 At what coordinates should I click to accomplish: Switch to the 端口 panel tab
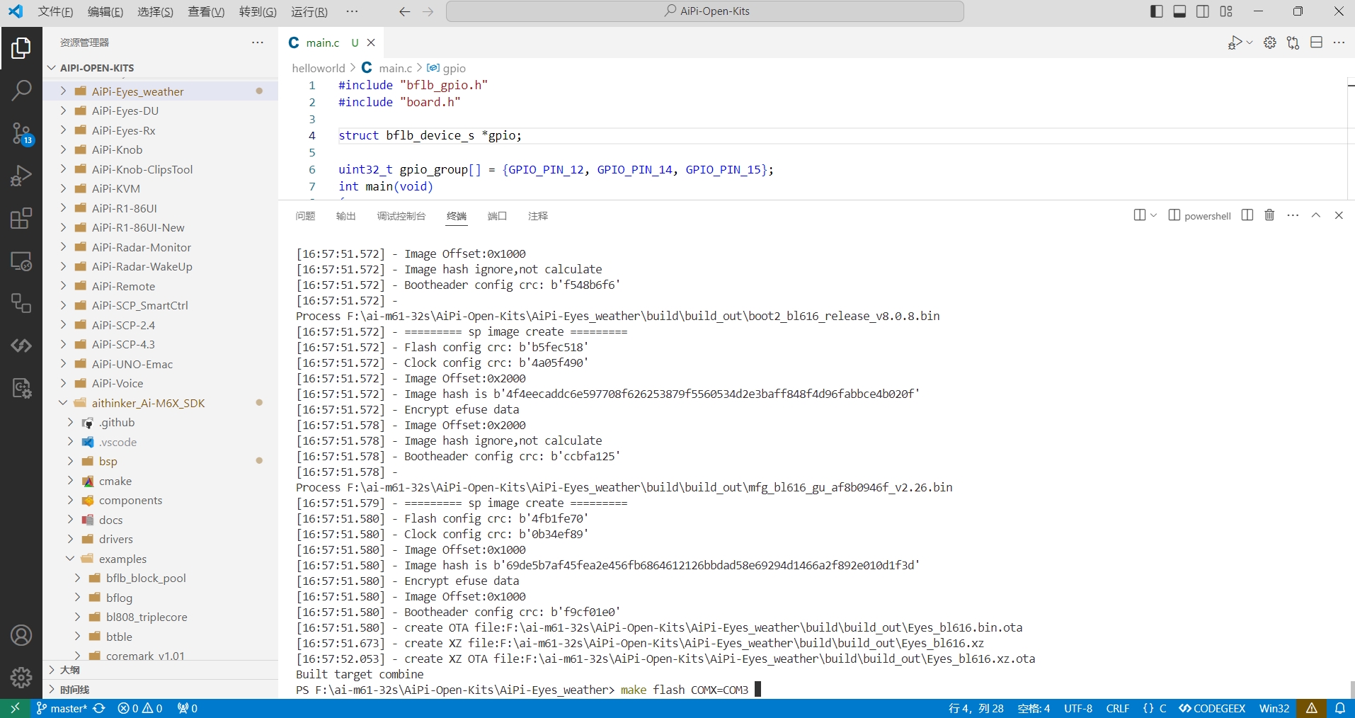497,216
